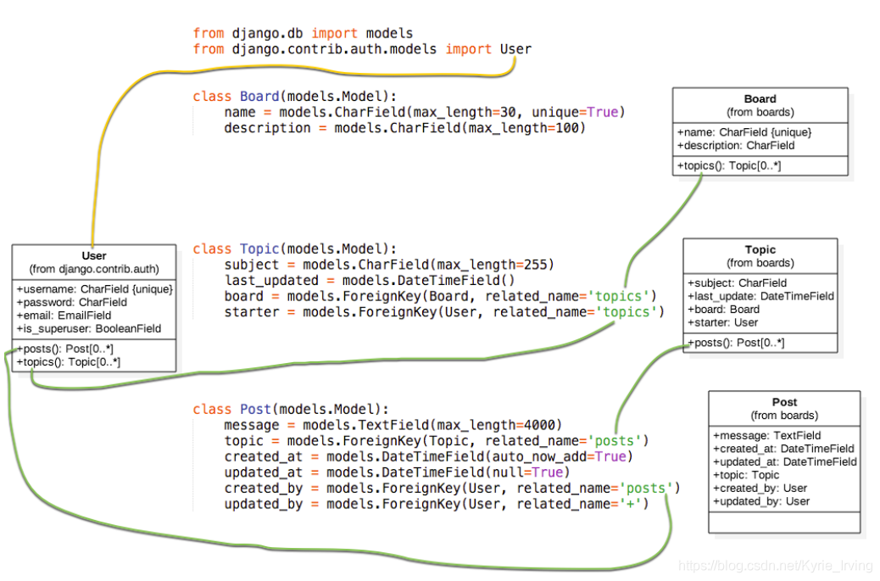
Task: Click '+email: EmailField' in User box
Action: [64, 316]
